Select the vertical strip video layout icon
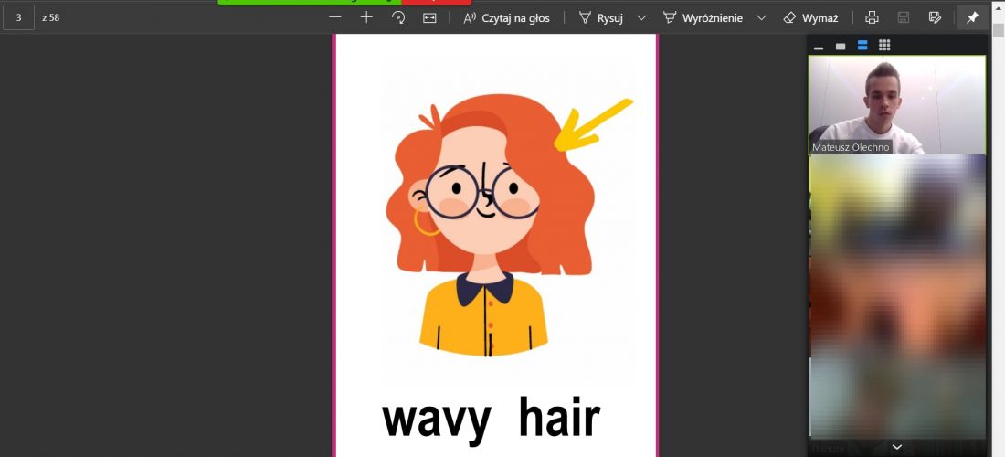Image resolution: width=1005 pixels, height=457 pixels. tap(862, 46)
